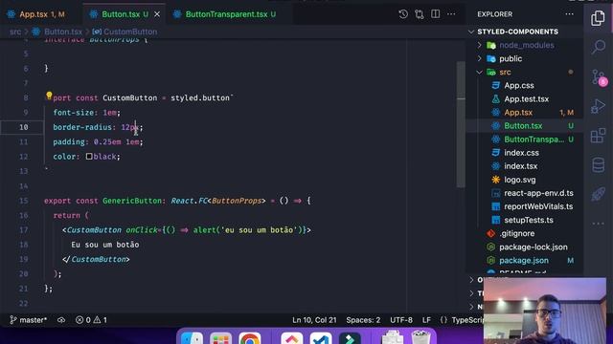Open Source Control view with pending badge

click(x=599, y=76)
